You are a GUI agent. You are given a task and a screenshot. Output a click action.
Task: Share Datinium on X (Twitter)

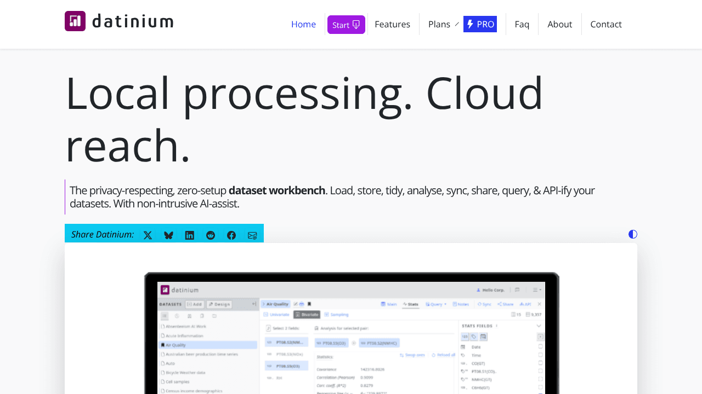148,235
